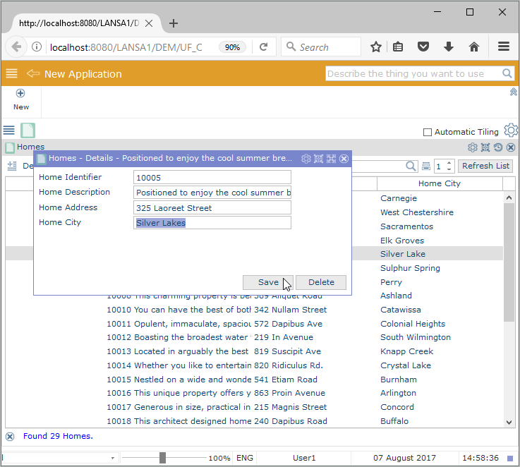Screen dimensions: 520x467
Task: Click the green document icon under toolbar
Action: [x=28, y=131]
